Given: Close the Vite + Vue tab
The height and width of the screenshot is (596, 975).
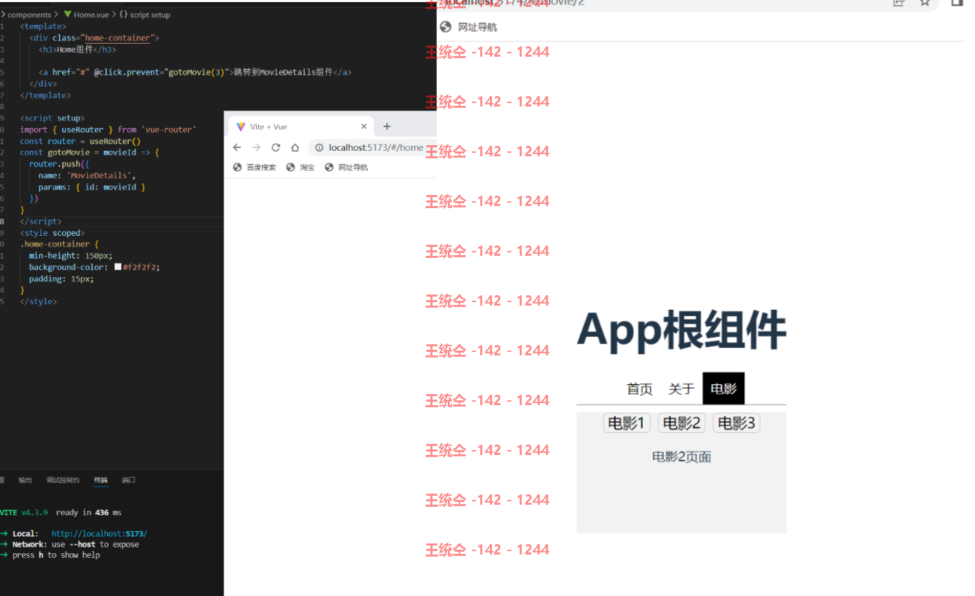Looking at the screenshot, I should point(364,127).
